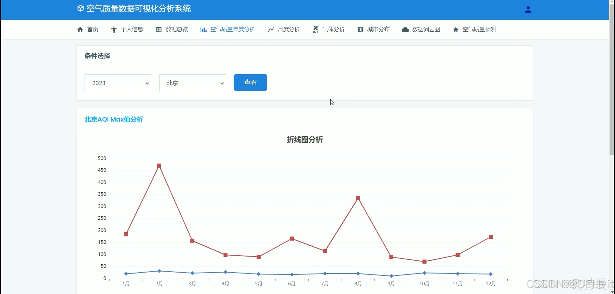Click the 7月 x-axis label
Screen dimensions: 615x294
pos(325,284)
